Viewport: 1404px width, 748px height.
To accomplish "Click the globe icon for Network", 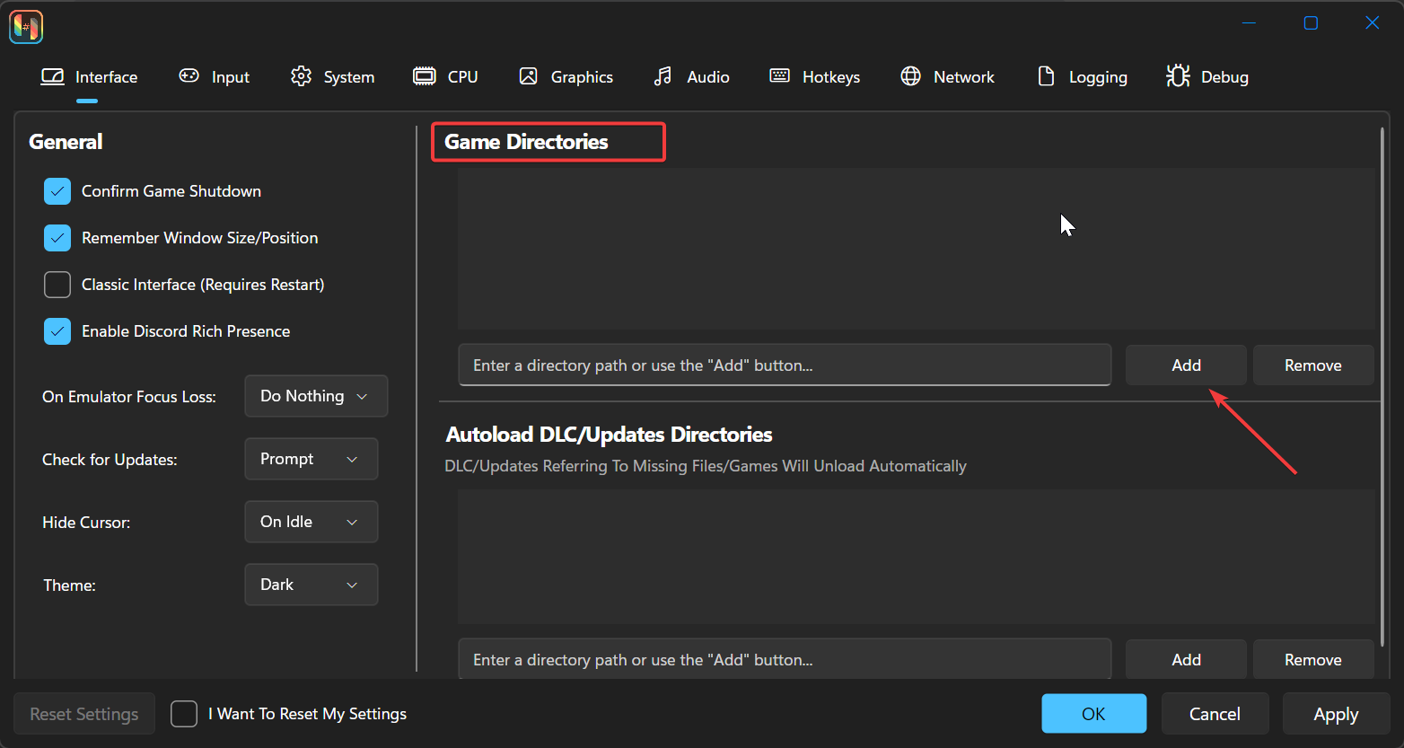I will tap(910, 76).
